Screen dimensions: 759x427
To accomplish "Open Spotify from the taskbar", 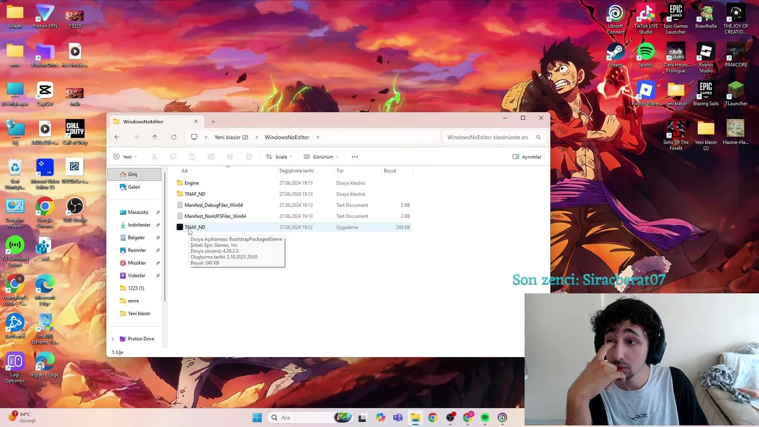I will tap(485, 418).
